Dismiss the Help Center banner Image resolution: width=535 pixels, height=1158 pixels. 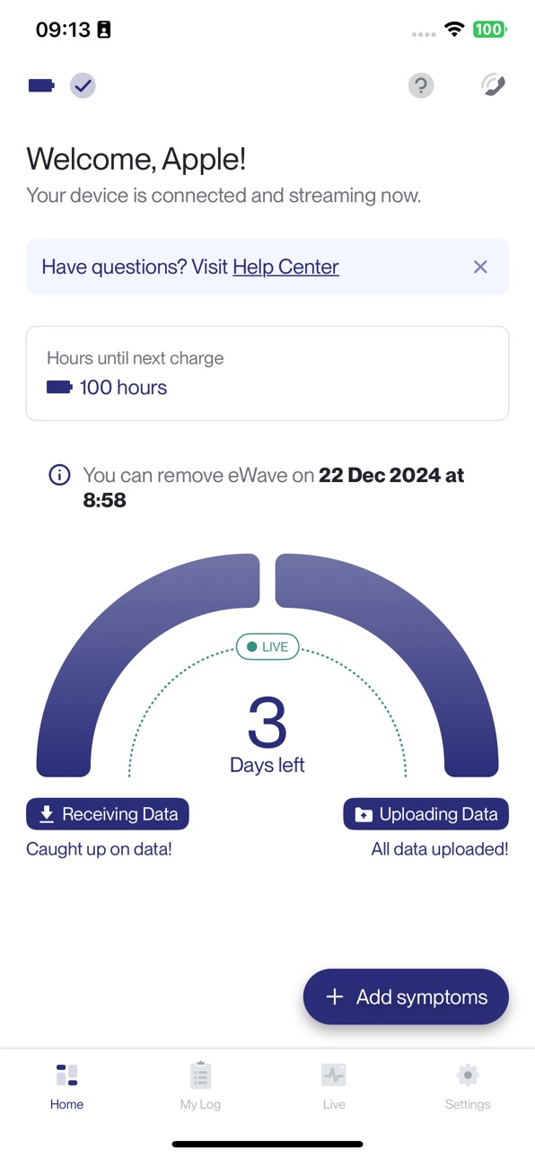point(480,267)
